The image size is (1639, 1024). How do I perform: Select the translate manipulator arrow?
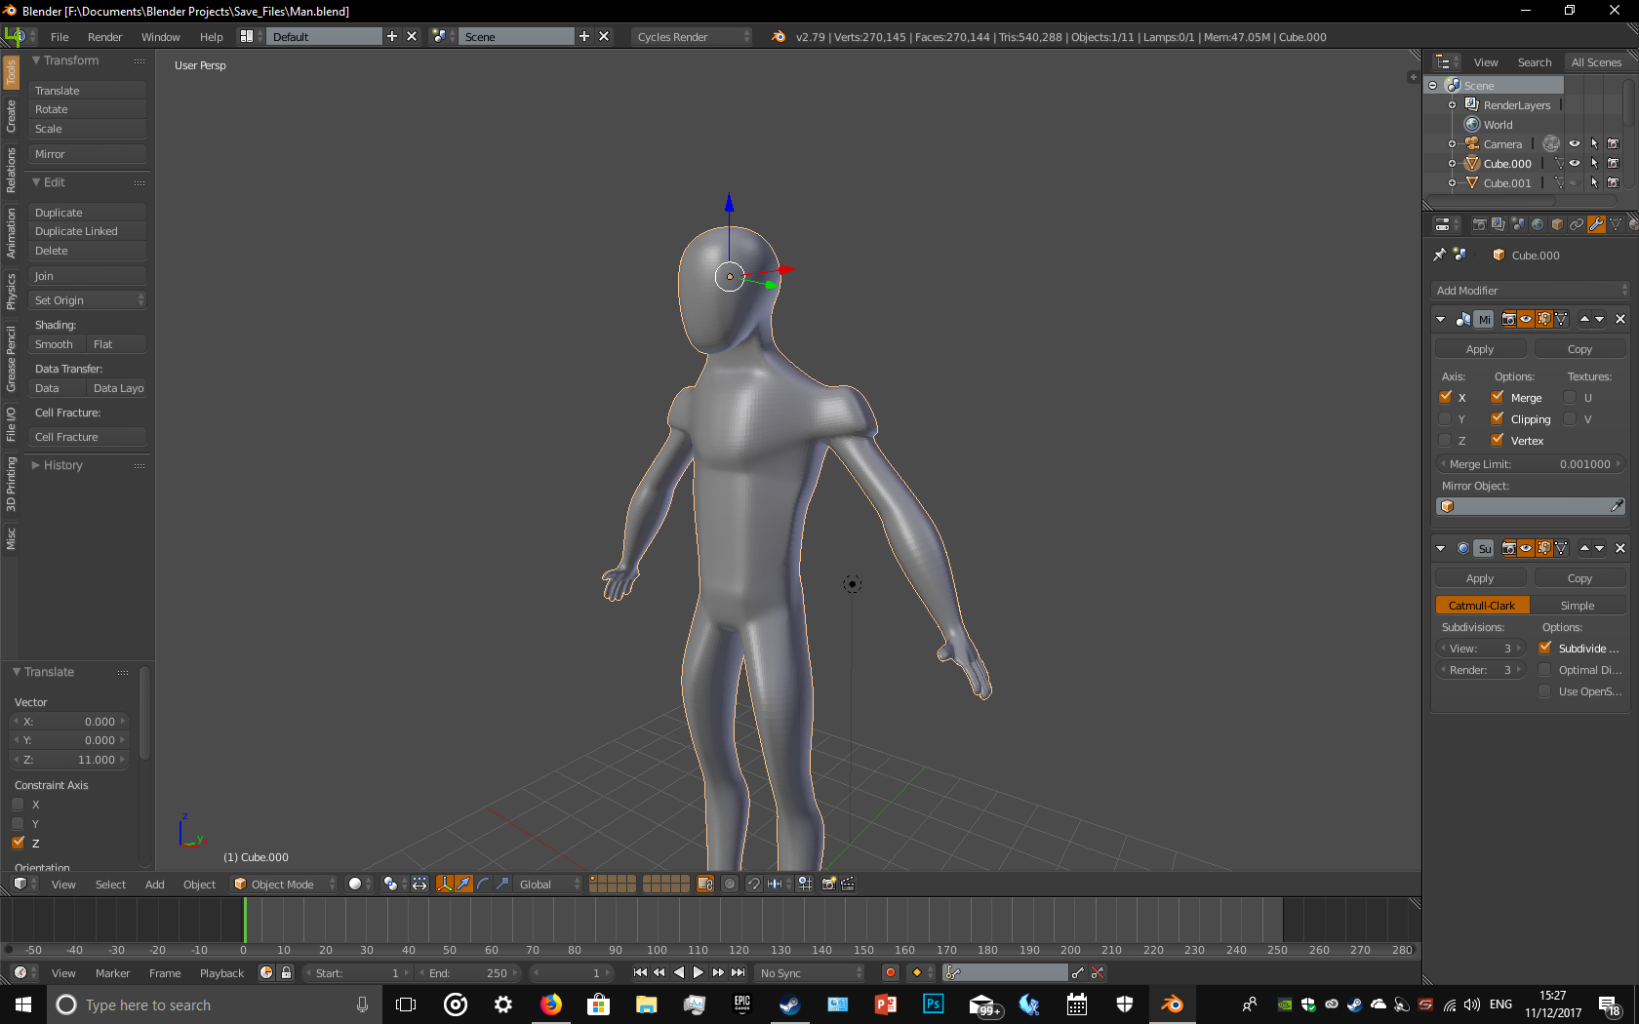click(463, 884)
